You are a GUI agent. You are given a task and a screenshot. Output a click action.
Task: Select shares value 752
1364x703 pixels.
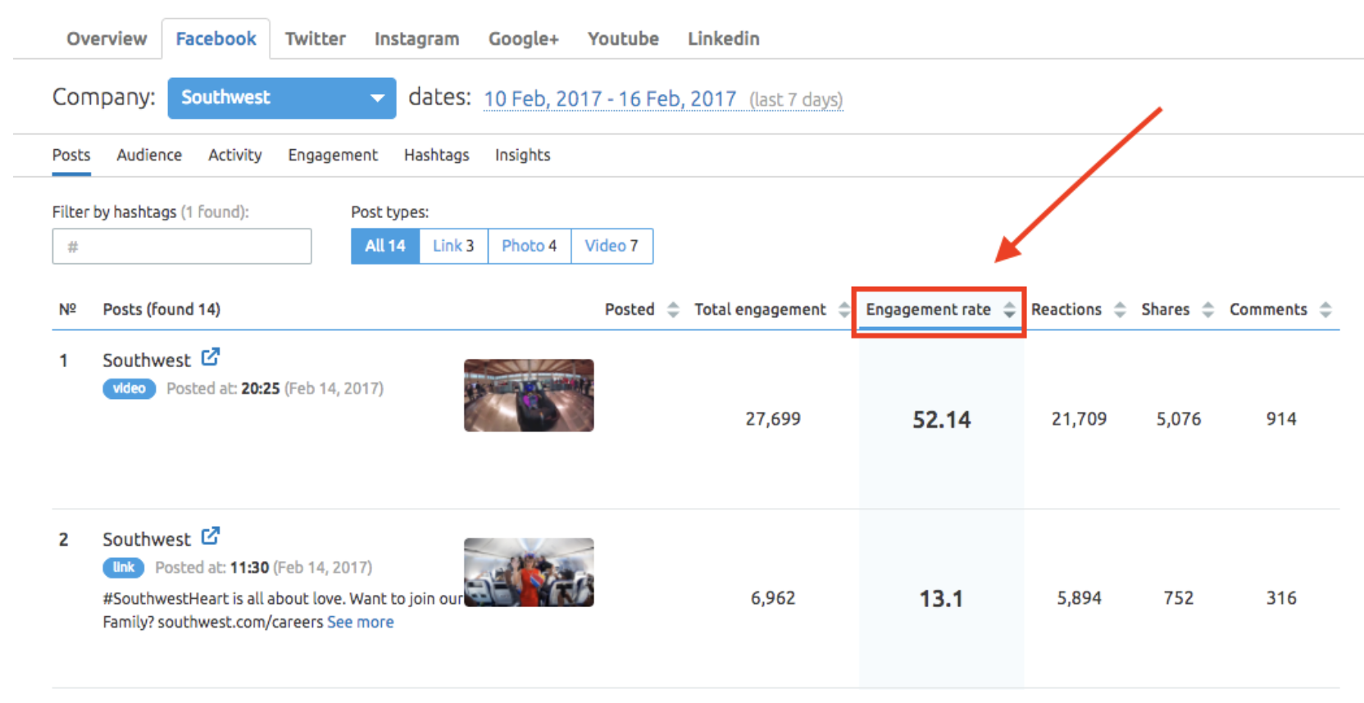point(1179,598)
